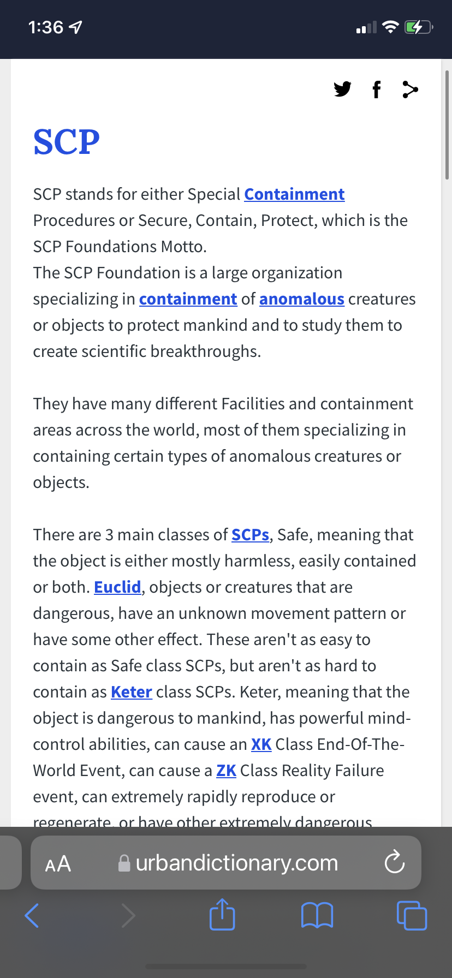Screen dimensions: 452x978
Task: Tap the 'XK' link
Action: [261, 744]
